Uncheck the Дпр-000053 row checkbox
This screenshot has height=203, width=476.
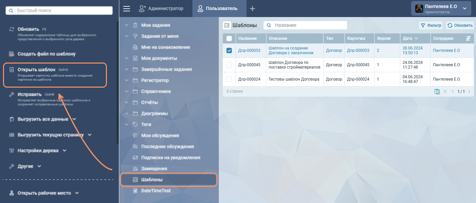(x=229, y=50)
